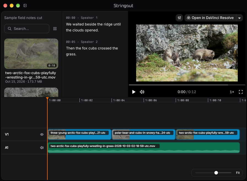Click timeline ruler at 1:00:04
Screen dimensions: 247x181
(119, 100)
